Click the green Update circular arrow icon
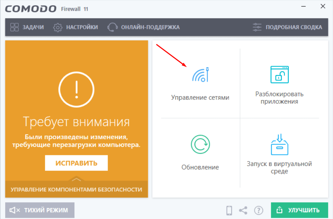This screenshot has width=333, height=219. (200, 144)
